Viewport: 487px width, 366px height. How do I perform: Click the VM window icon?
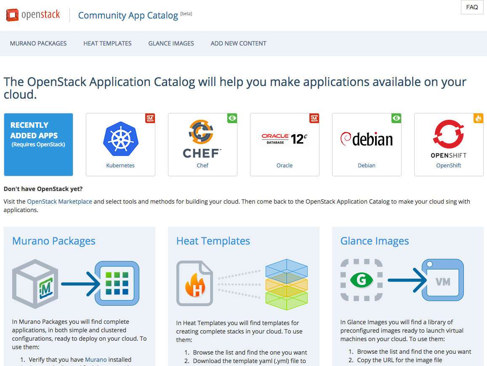pos(442,280)
